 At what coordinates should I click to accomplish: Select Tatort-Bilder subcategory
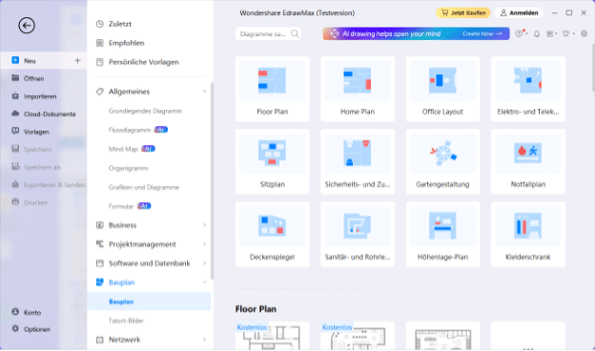pos(126,320)
